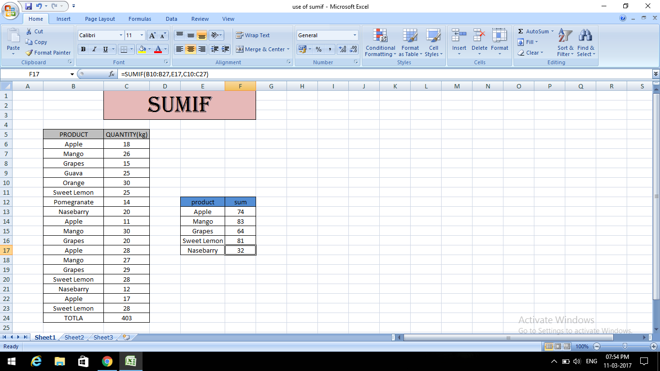Click the Increase Decimal icon
This screenshot has width=660, height=371.
point(342,49)
